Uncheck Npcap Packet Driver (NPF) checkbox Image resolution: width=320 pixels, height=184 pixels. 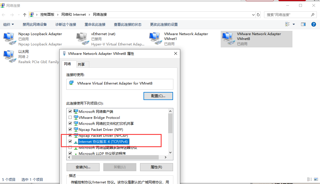(x=70, y=129)
